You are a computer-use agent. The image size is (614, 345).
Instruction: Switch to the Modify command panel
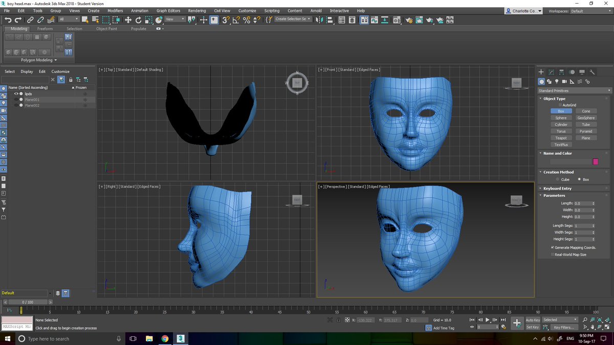tap(551, 72)
